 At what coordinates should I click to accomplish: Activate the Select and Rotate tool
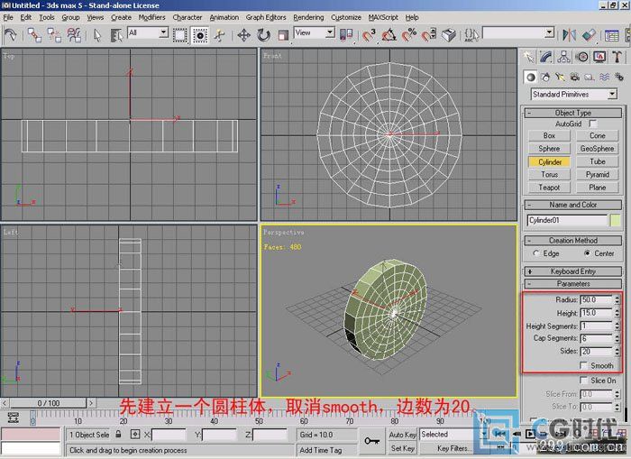pyautogui.click(x=263, y=35)
